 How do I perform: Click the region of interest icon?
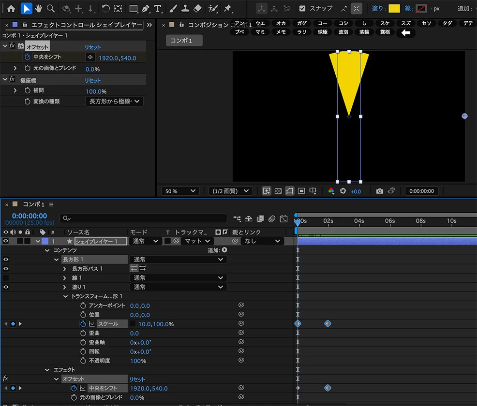click(x=301, y=191)
